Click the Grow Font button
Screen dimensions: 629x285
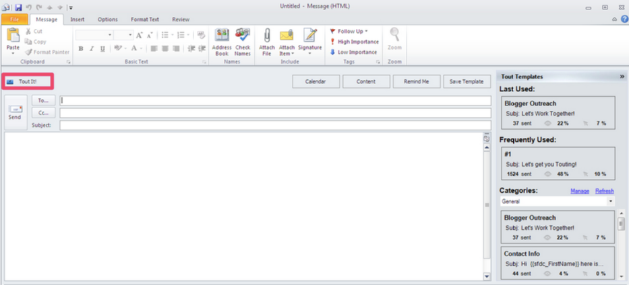(x=139, y=35)
